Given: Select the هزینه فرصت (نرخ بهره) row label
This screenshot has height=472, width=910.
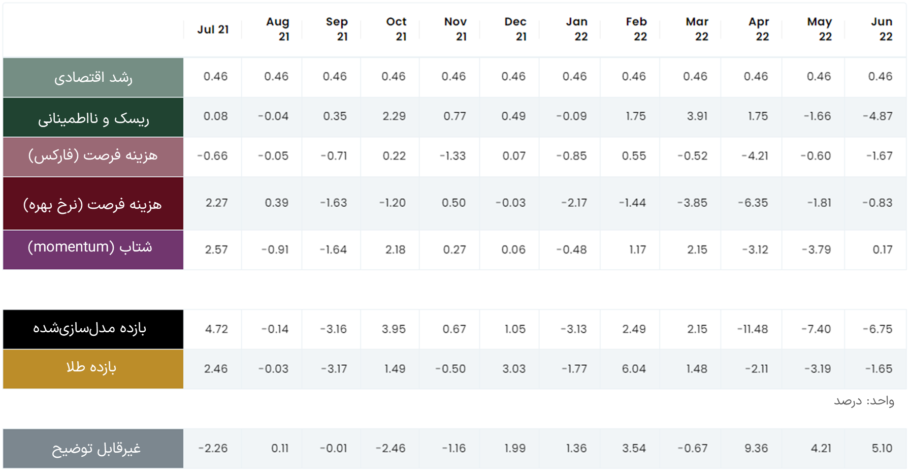Looking at the screenshot, I should [x=93, y=203].
